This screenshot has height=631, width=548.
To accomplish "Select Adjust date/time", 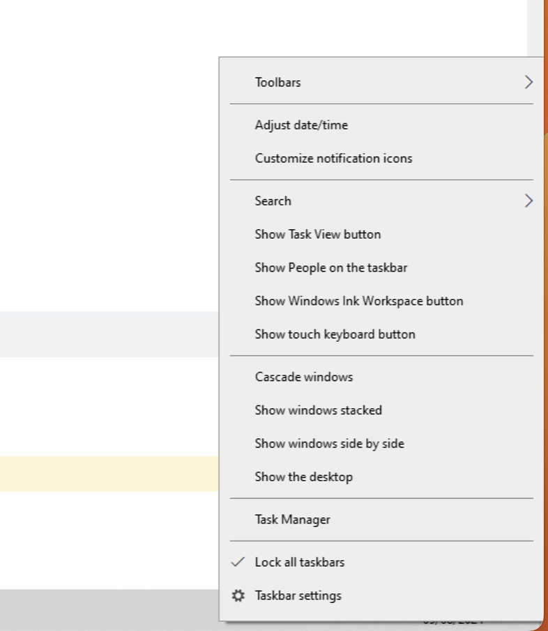I will tap(301, 125).
